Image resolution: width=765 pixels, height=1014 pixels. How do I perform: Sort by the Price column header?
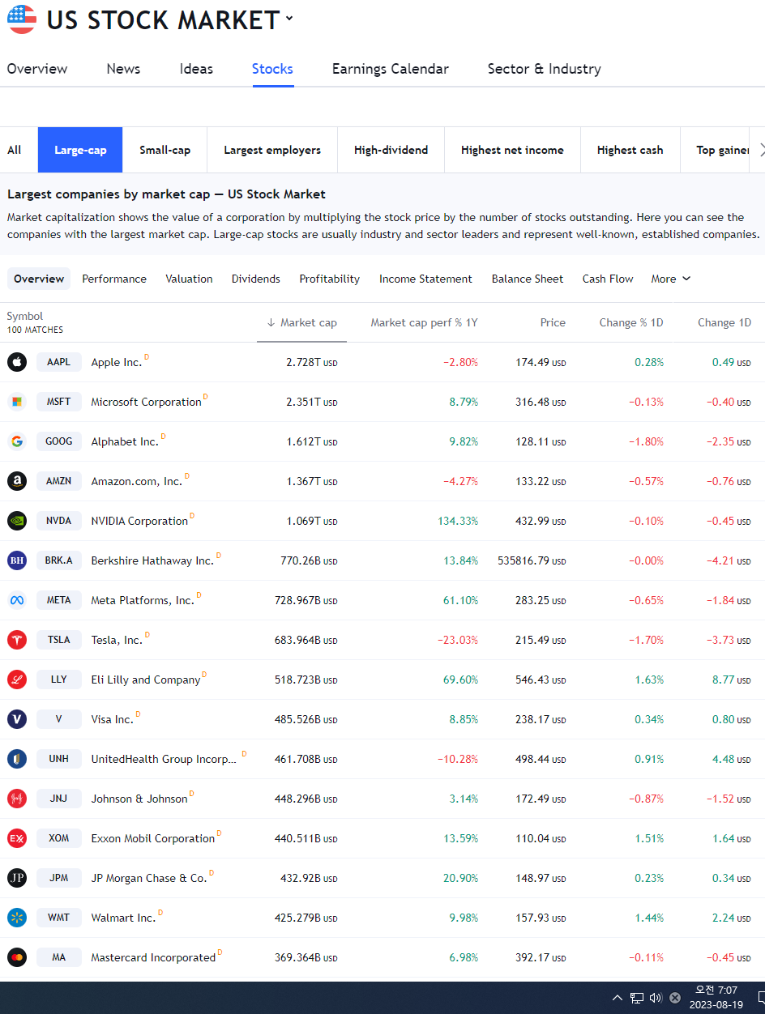[x=553, y=322]
